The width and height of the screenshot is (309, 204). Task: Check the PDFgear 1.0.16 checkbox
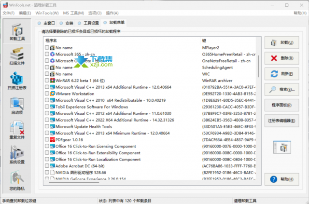[x=47, y=139]
